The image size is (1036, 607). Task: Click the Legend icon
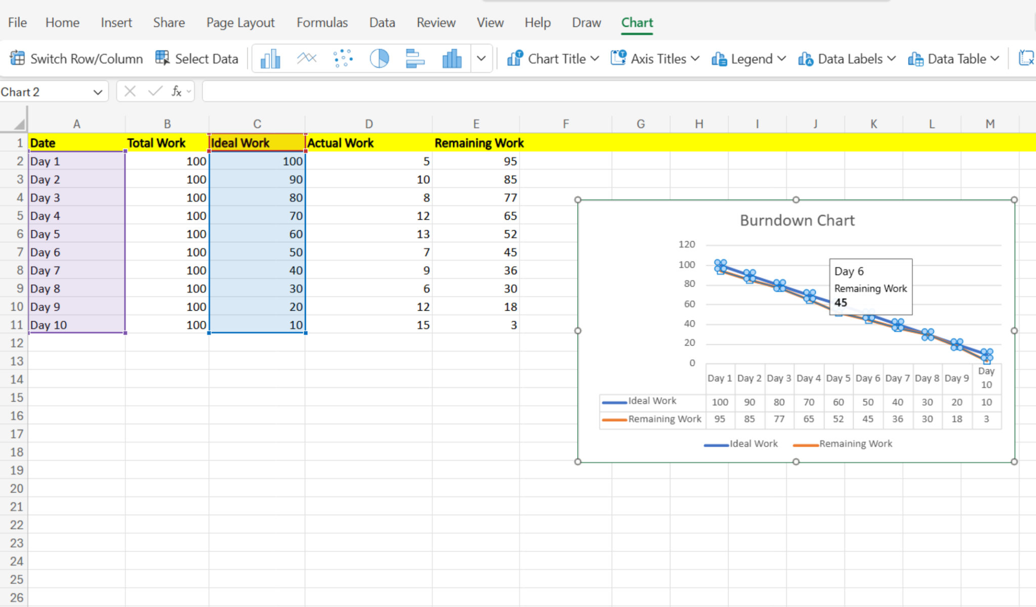719,59
